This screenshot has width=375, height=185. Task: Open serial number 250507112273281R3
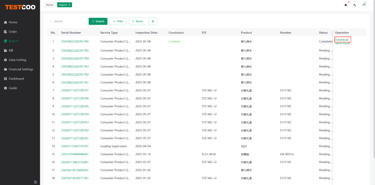point(75,122)
